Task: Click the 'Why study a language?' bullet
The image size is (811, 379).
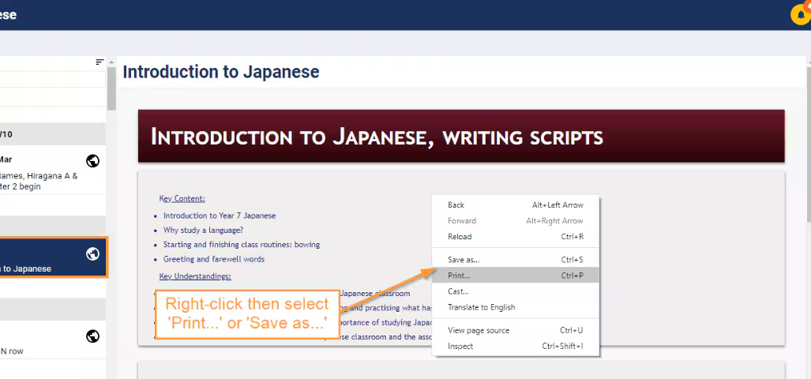Action: [x=203, y=230]
